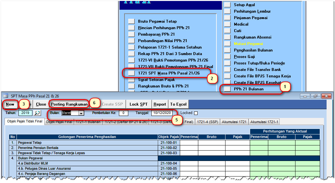Viewport: 335px width, 183px height.
Task: Click the square button beside Create File Transfer Bank
Action: (227, 70)
